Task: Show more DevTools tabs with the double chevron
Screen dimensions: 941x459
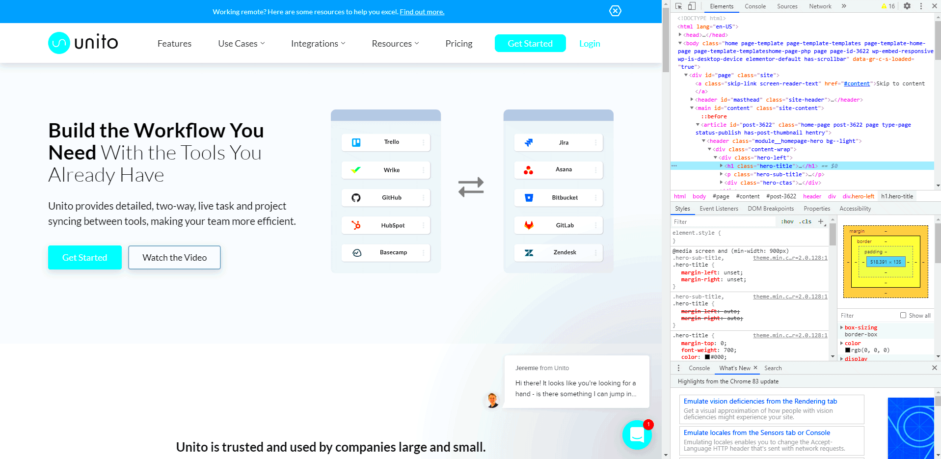Action: pyautogui.click(x=844, y=6)
